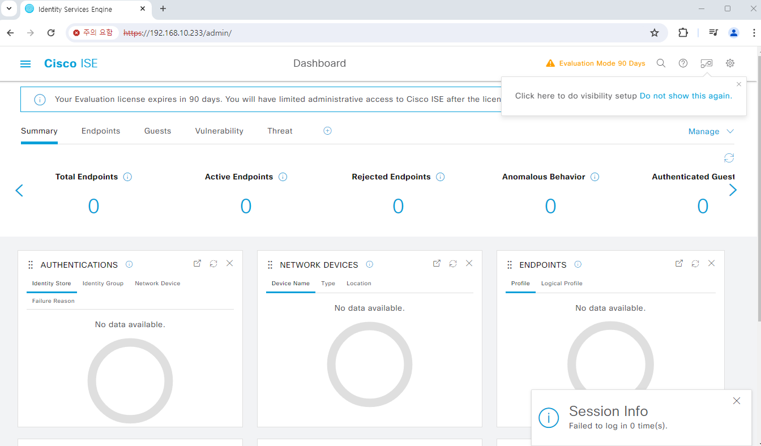Viewport: 761px width, 446px height.
Task: Refresh the dashboard metrics
Action: pyautogui.click(x=729, y=158)
